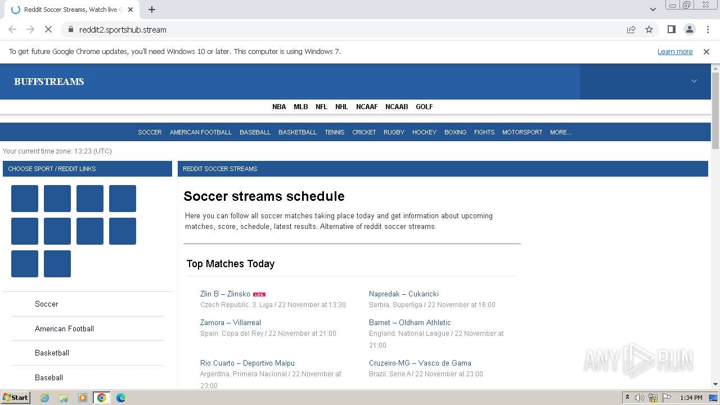
Task: Select the Reddit Soccer Streams browser tab
Action: pyautogui.click(x=70, y=10)
